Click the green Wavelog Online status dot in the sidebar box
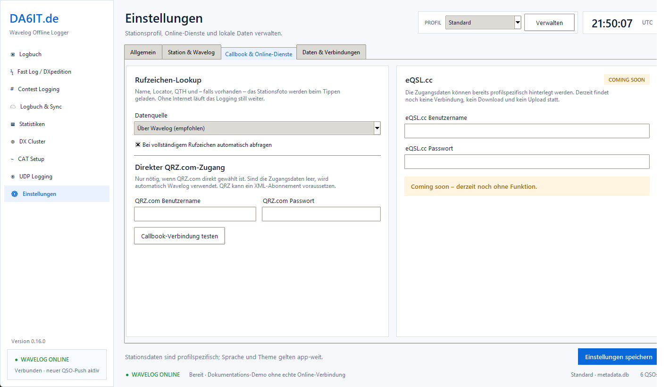This screenshot has height=387, width=670. (17, 360)
